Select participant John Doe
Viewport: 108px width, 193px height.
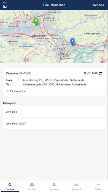click(54, 112)
